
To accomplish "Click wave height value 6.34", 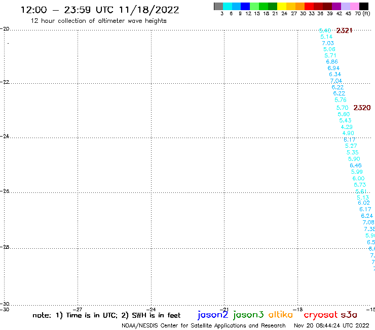I will coord(335,74).
